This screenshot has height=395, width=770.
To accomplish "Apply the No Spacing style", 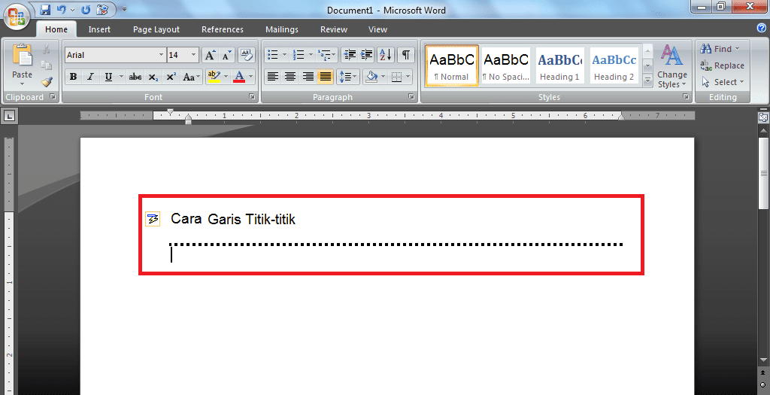I will tap(506, 66).
